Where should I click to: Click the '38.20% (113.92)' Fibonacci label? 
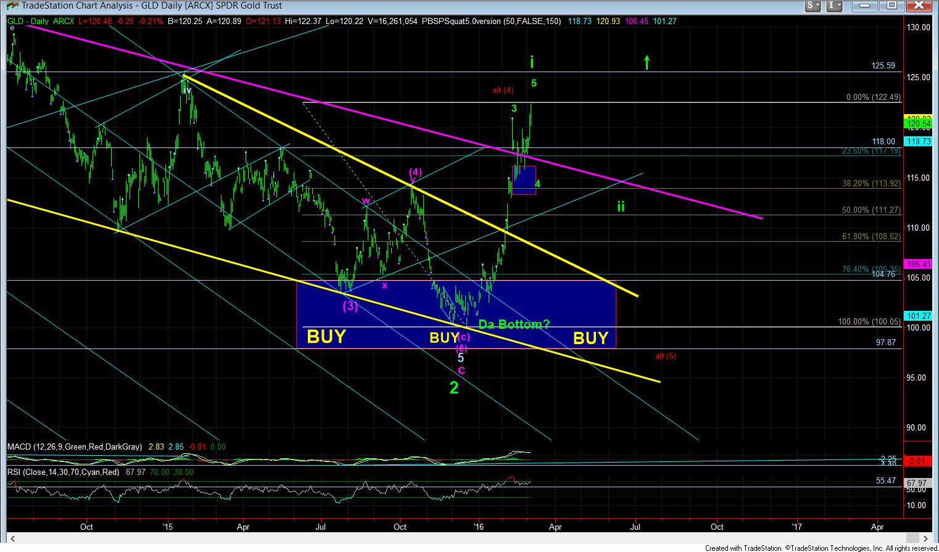pos(872,183)
